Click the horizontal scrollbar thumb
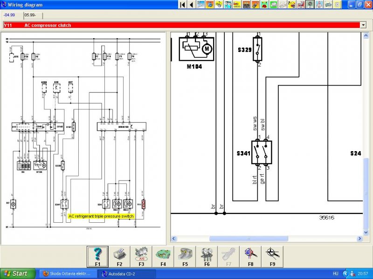 pyautogui.click(x=249, y=239)
